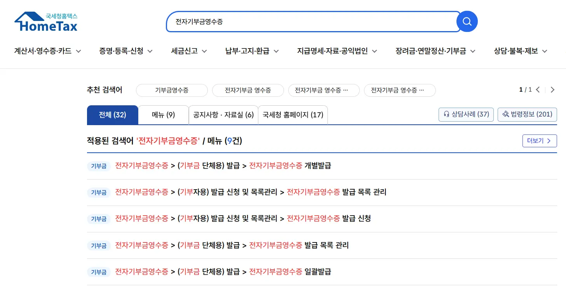Open result (기부자용) 전자기부금영수증 발급 목록 관리
Image resolution: width=566 pixels, height=293 pixels.
[251, 192]
